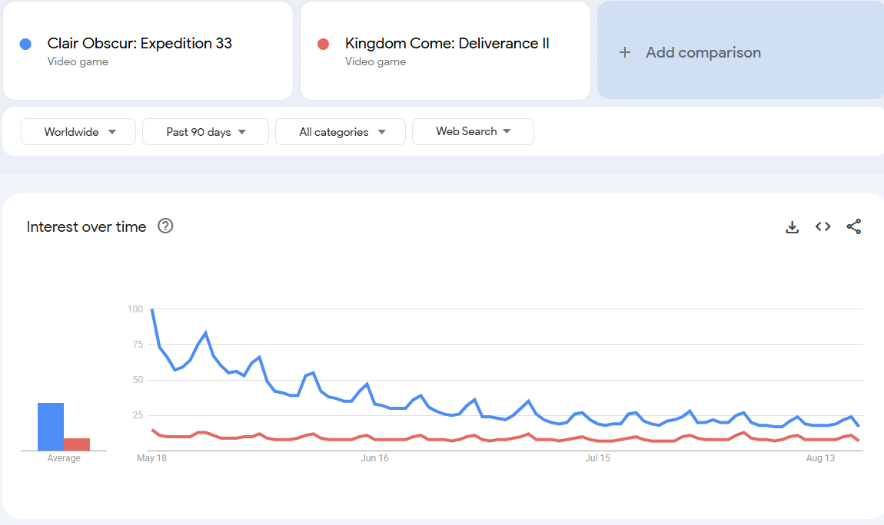Change the Web Search type dropdown

tap(473, 131)
